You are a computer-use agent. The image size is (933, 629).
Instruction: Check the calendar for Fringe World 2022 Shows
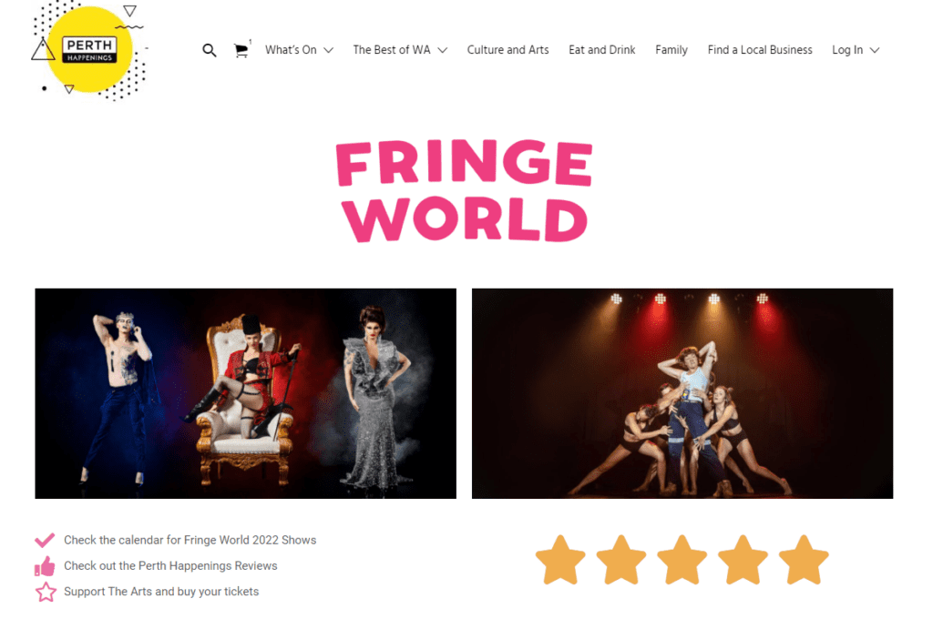click(x=190, y=540)
